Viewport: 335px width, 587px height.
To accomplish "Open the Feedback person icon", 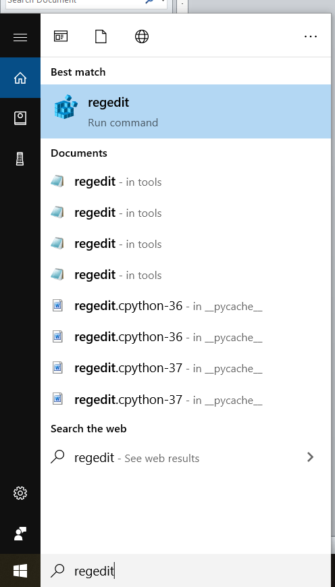I will pyautogui.click(x=20, y=534).
